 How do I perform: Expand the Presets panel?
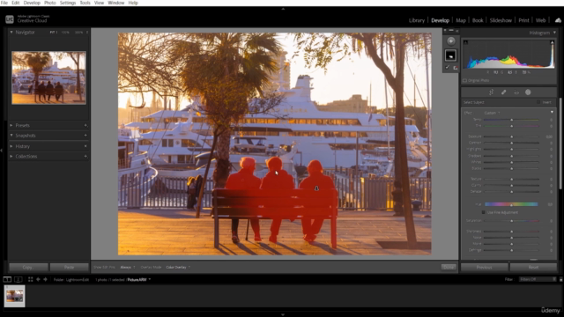(11, 125)
